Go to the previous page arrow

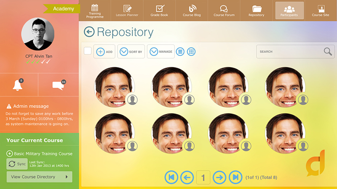(x=187, y=177)
